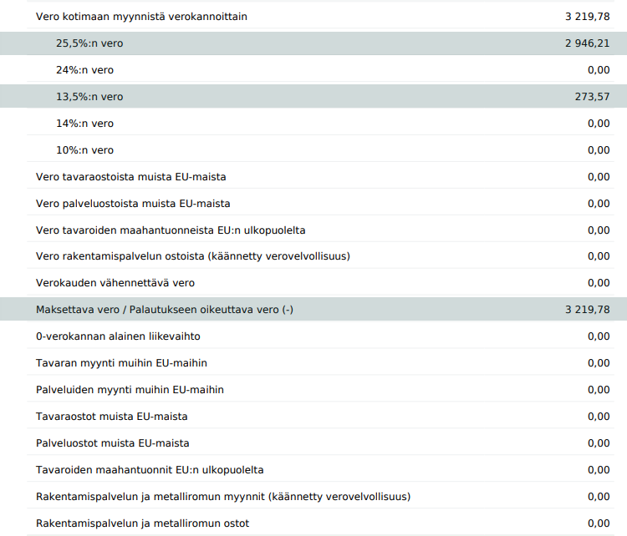Select the highlighted '25,5%:n vero' row
The width and height of the screenshot is (627, 536).
89,43
